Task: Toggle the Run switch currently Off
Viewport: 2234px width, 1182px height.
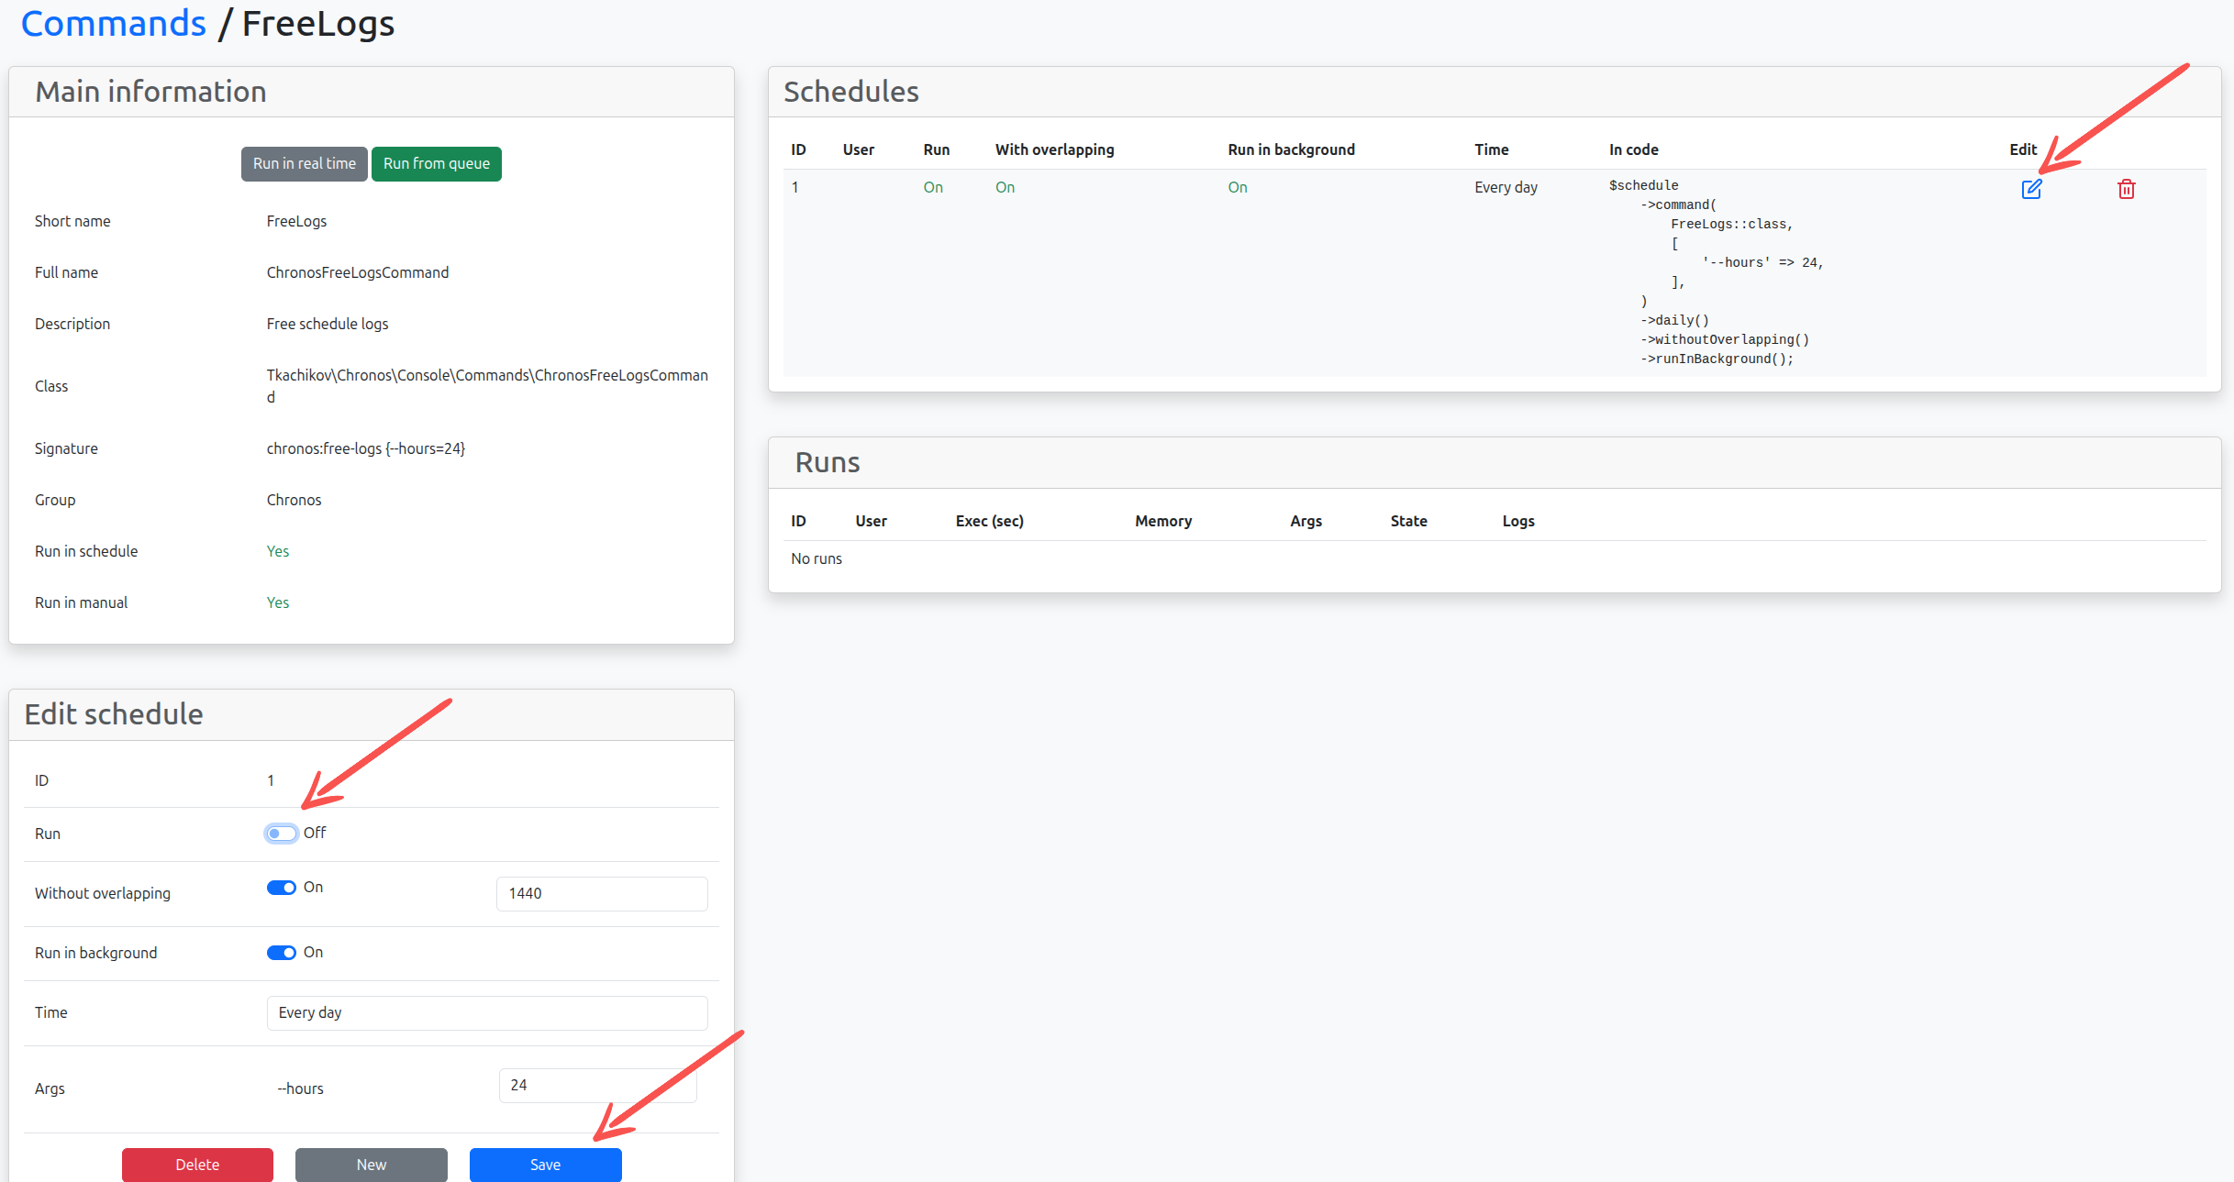Action: pos(281,833)
